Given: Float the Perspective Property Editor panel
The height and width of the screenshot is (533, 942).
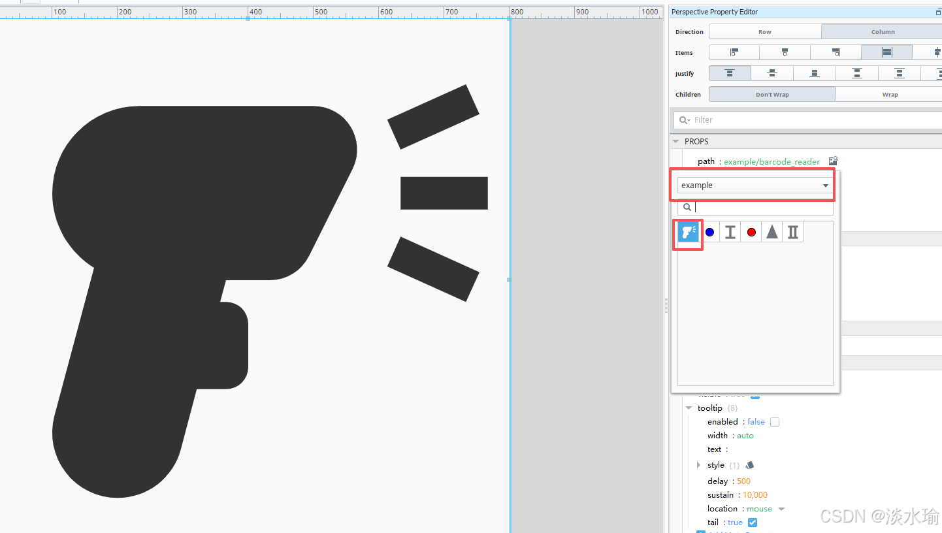Looking at the screenshot, I should (939, 12).
